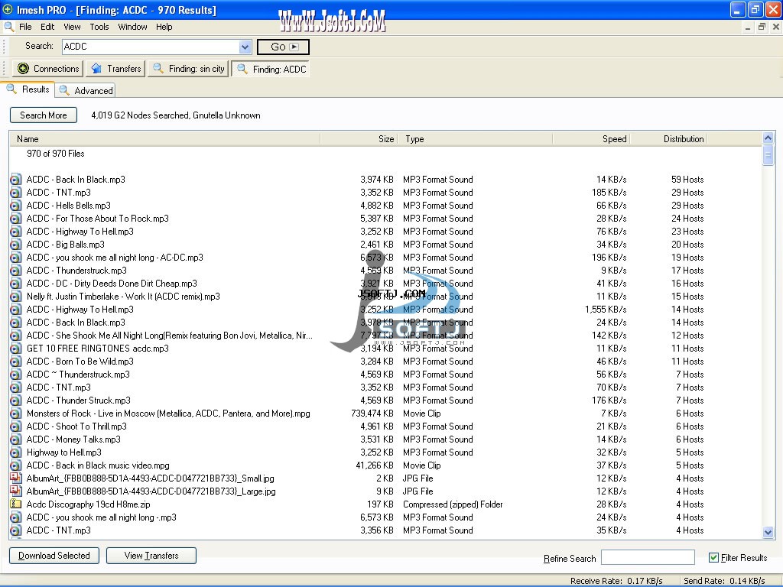The image size is (783, 587).
Task: Sort results by the Distribution column header
Action: tap(668, 139)
